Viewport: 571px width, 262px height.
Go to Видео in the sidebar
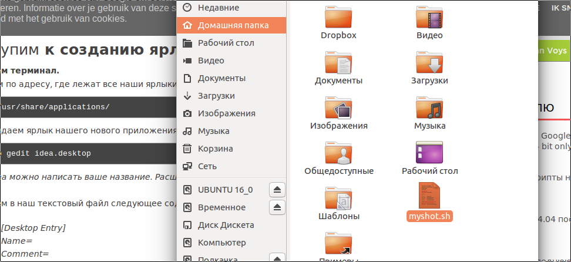231,61
